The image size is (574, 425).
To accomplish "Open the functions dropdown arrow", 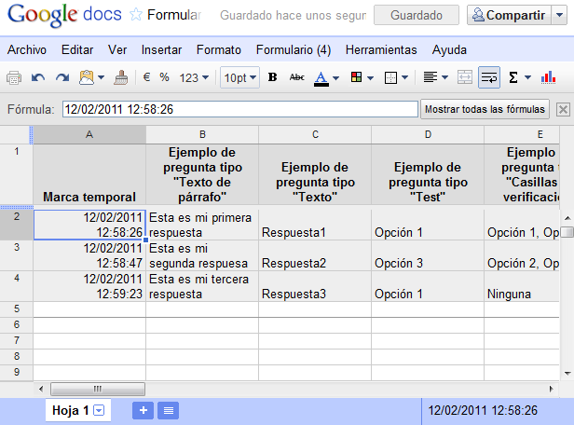I will pyautogui.click(x=527, y=77).
